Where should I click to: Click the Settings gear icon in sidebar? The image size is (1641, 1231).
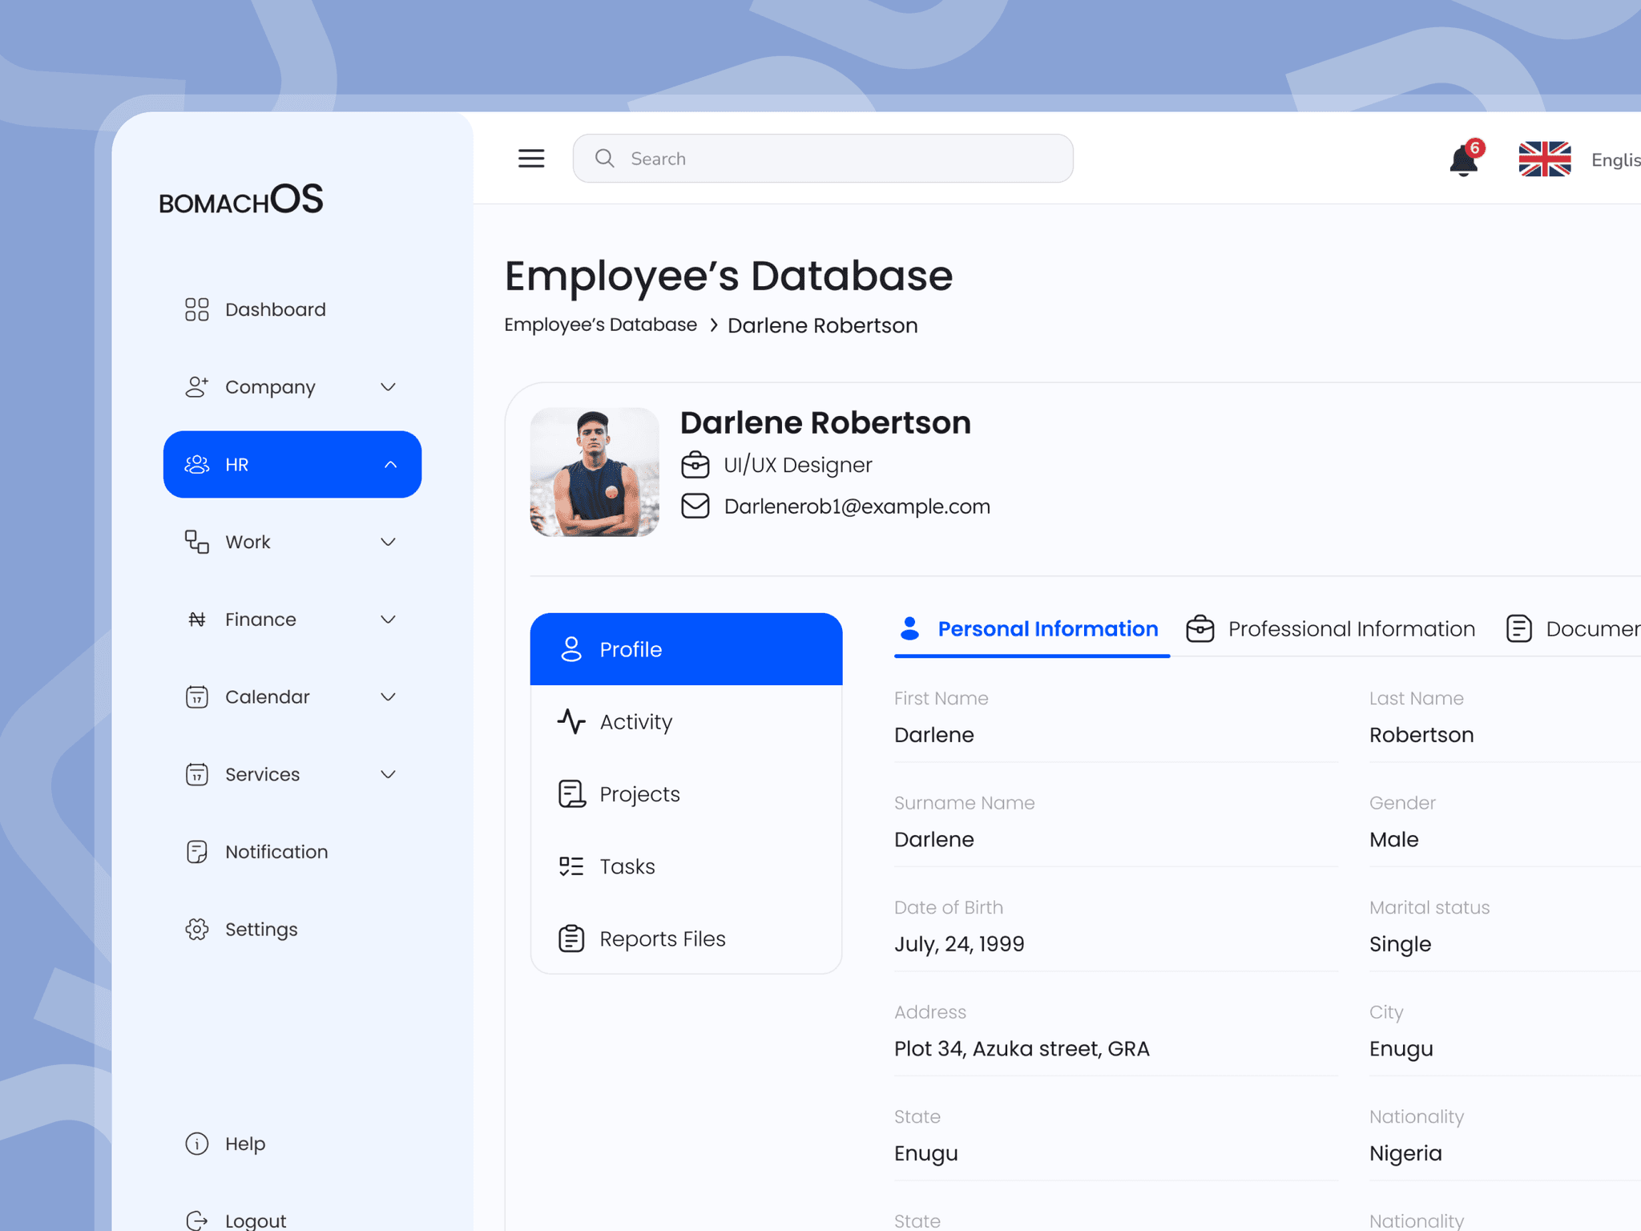[196, 929]
